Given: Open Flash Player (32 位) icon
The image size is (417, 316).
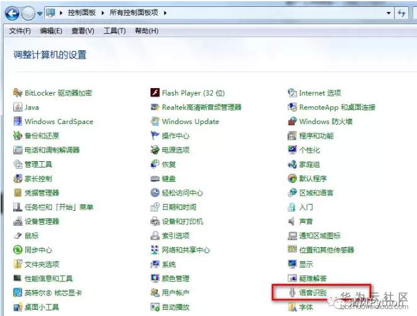Looking at the screenshot, I should coord(155,93).
